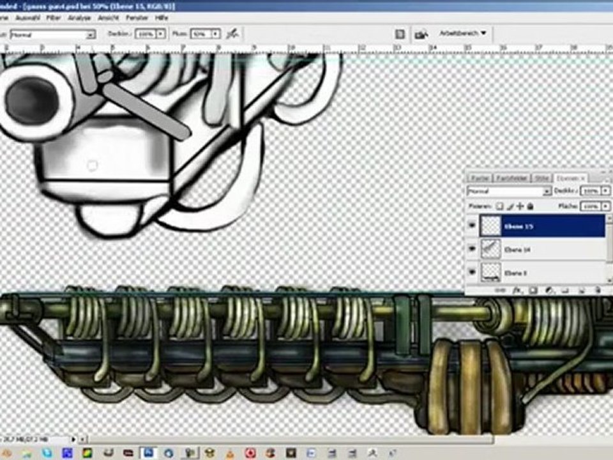
Task: Open the Arbeitsbereich workspace dropdown
Action: pyautogui.click(x=463, y=33)
